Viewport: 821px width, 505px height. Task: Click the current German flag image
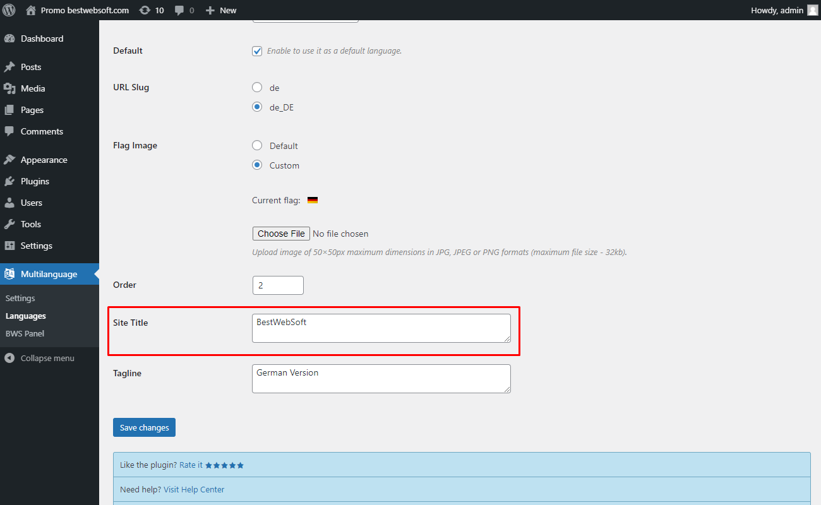[x=313, y=200]
